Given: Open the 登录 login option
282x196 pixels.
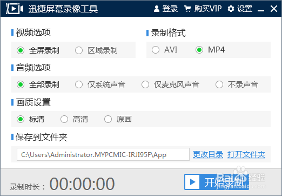Looking at the screenshot, I should point(166,9).
